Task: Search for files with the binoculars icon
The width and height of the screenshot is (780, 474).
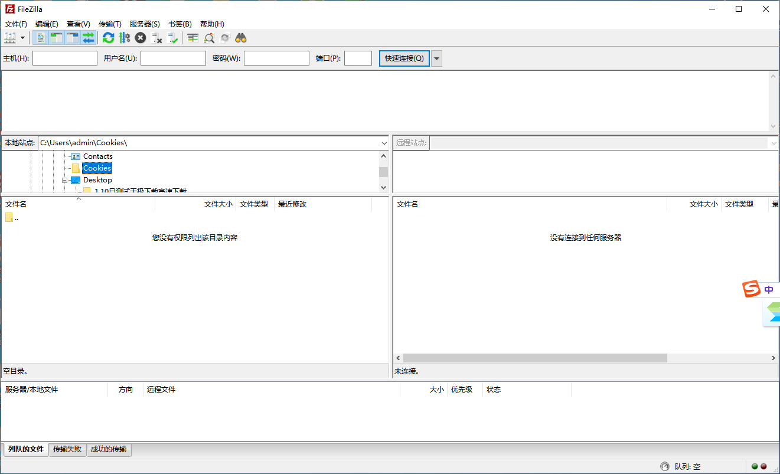Action: pos(241,37)
